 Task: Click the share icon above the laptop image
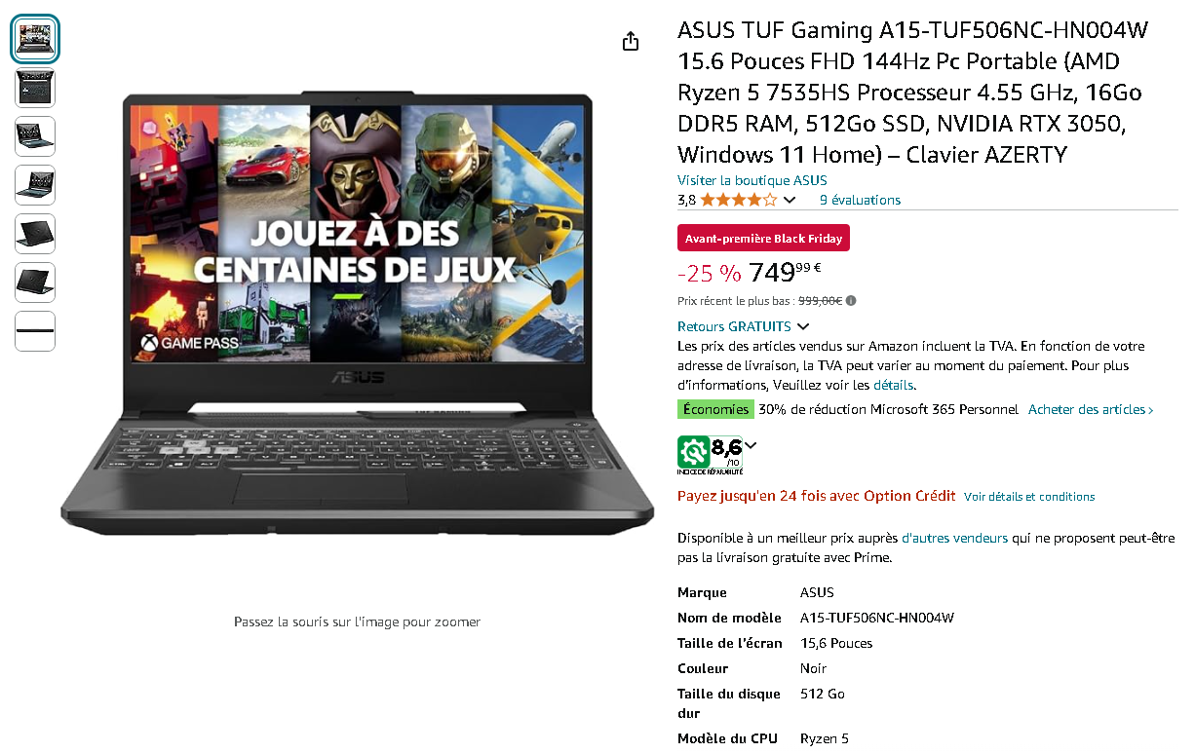[631, 41]
